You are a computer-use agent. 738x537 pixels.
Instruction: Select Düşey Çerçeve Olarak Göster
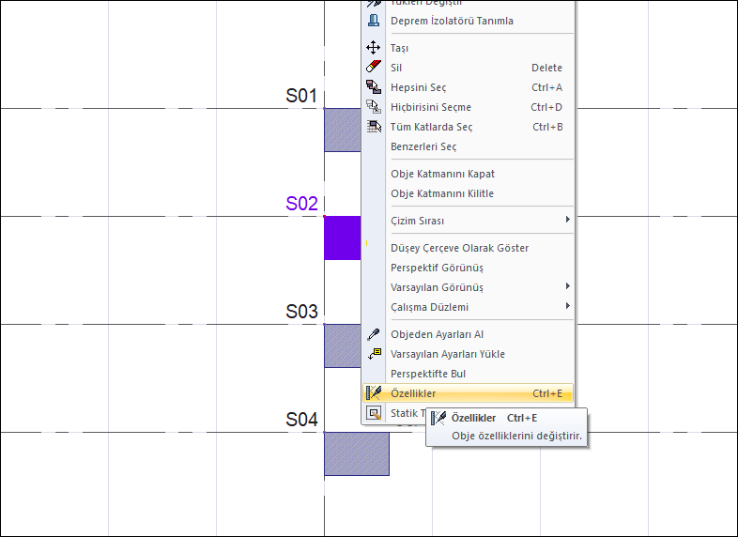pos(469,248)
